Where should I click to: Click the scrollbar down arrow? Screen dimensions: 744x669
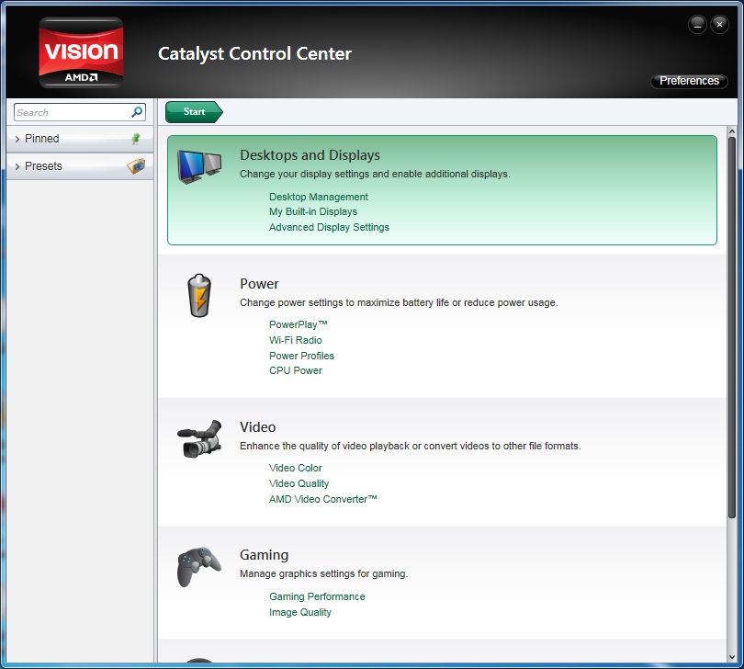click(732, 657)
